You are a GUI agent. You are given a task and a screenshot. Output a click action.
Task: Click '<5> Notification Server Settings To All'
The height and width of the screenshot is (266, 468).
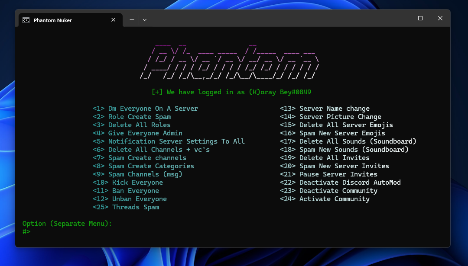click(169, 141)
